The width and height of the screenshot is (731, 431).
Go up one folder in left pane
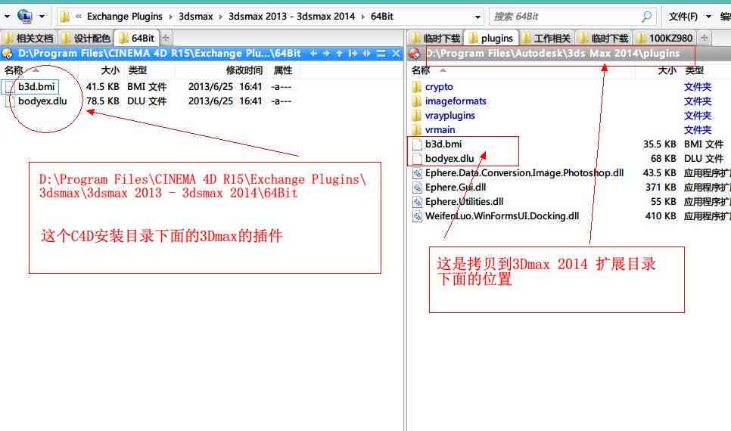click(339, 54)
